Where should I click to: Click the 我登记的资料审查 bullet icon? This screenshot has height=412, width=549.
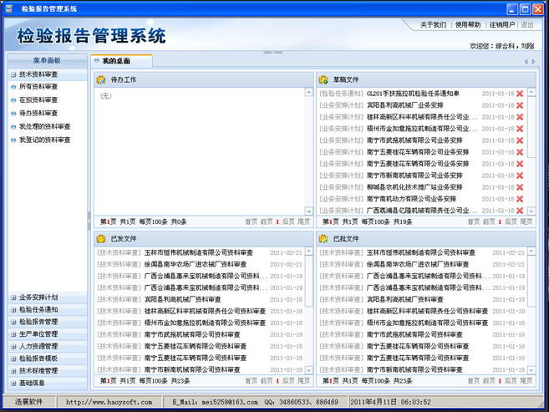tap(13, 140)
